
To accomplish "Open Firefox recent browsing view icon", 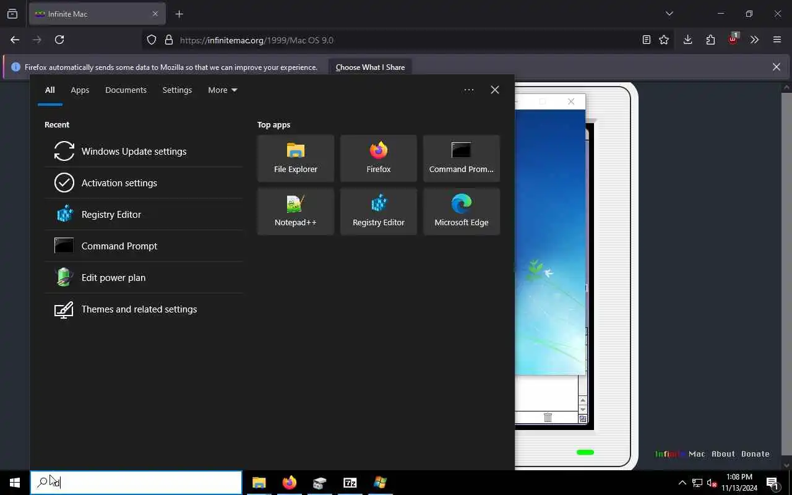I will pyautogui.click(x=12, y=14).
